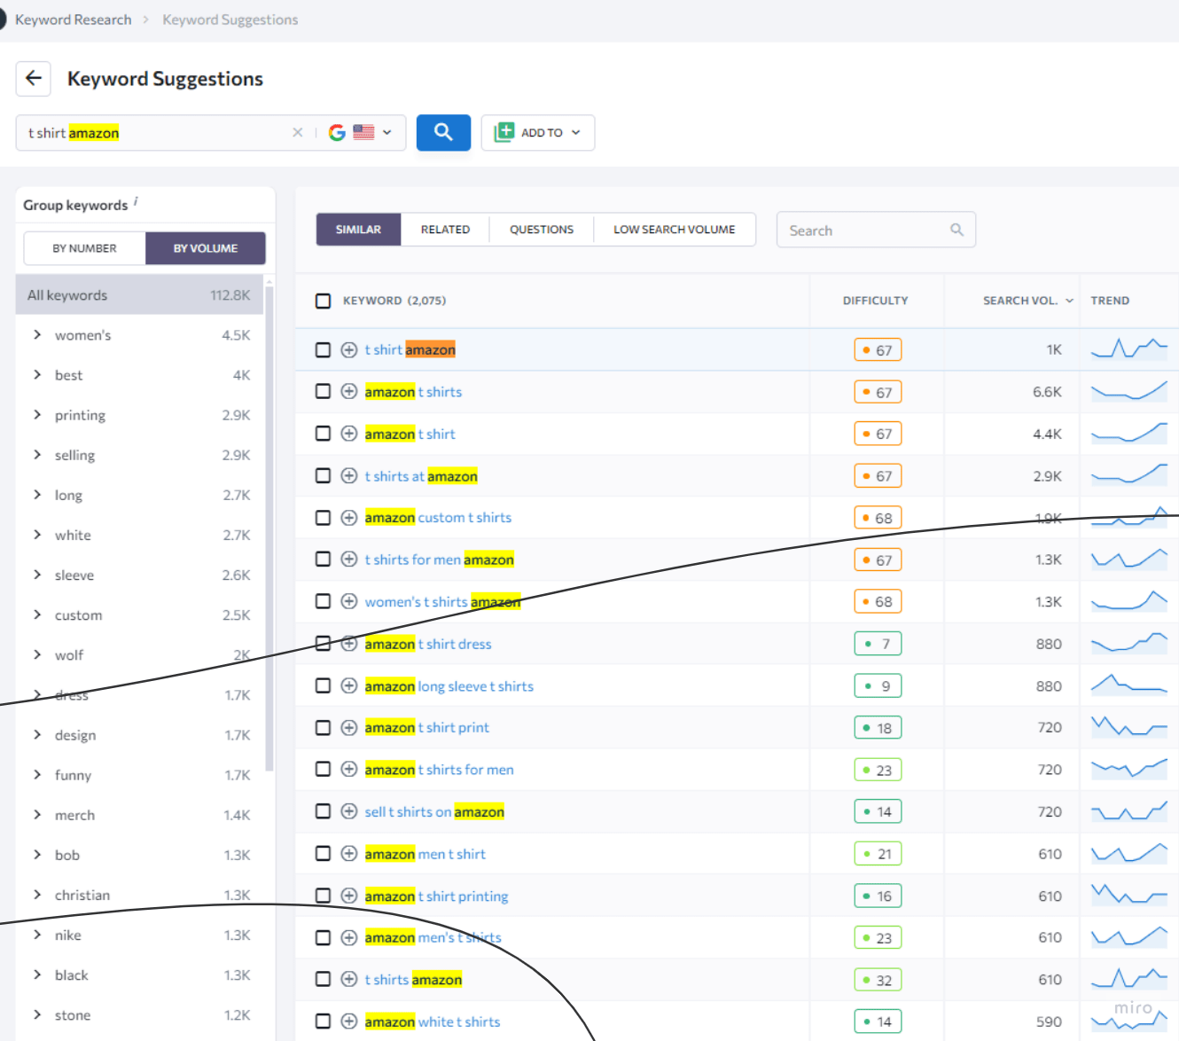Check the 'amazon t shirts' row checkbox
The image size is (1179, 1041).
click(324, 391)
